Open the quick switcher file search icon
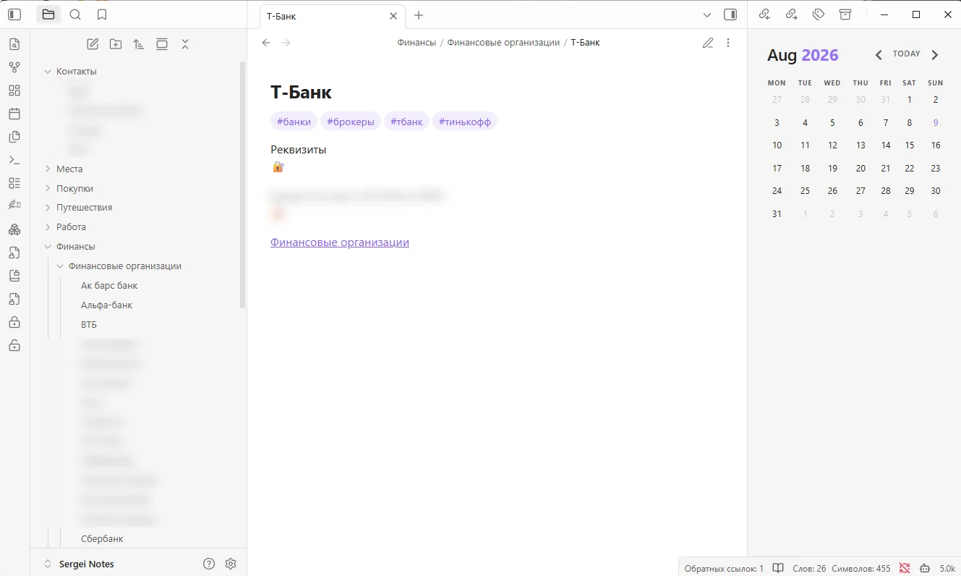Image resolution: width=961 pixels, height=576 pixels. (14, 44)
